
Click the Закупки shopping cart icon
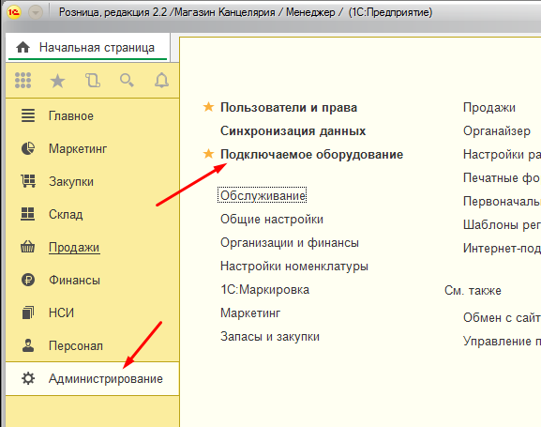click(x=28, y=181)
